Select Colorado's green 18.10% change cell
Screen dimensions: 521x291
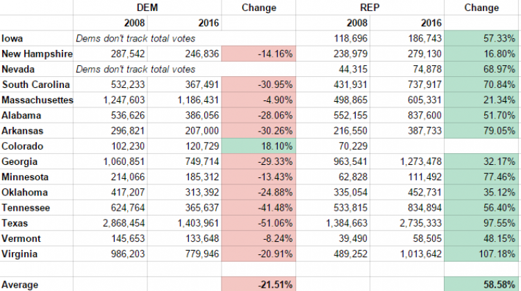pos(258,146)
